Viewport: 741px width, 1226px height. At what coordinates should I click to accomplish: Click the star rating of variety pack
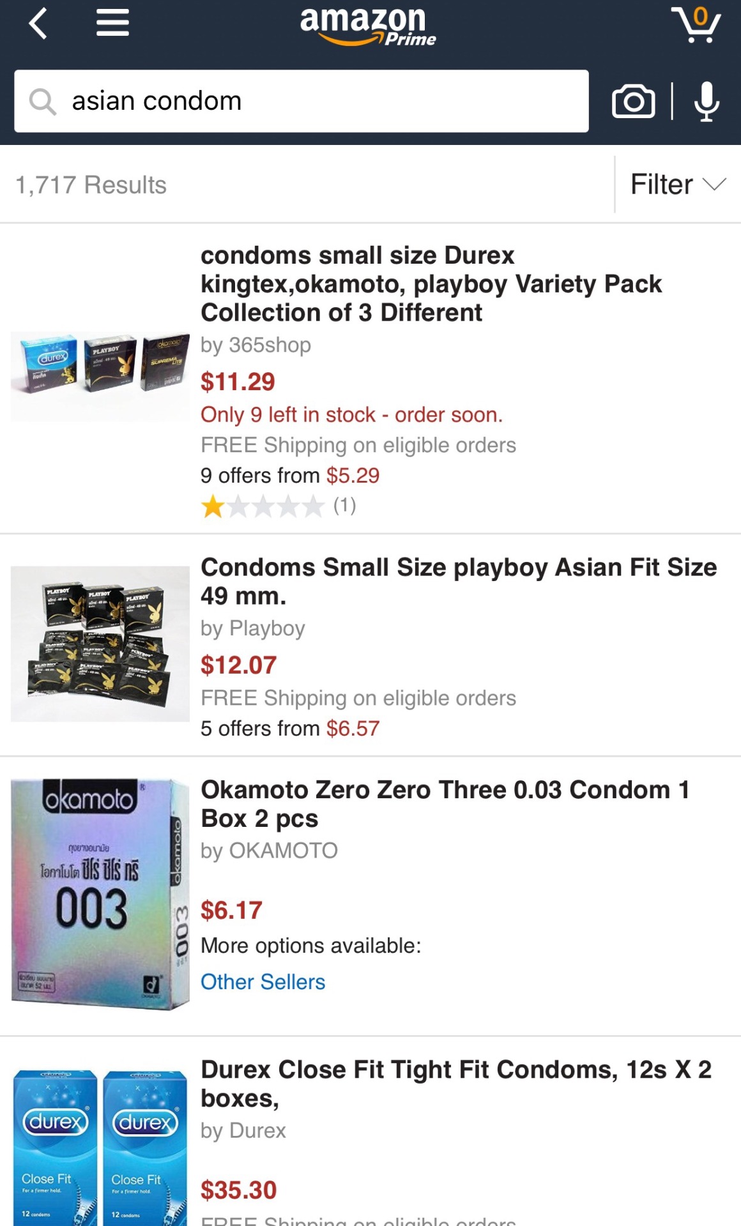point(263,507)
